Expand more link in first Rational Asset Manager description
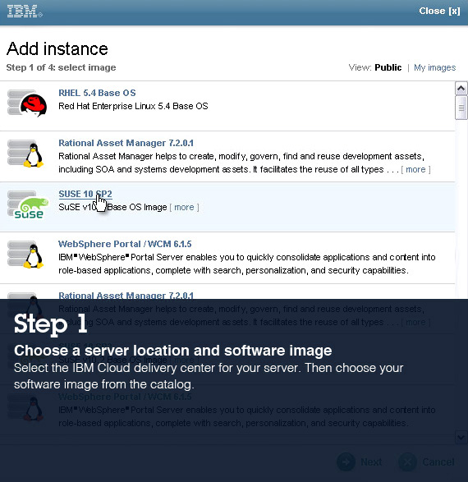Viewport: 468px width, 482px height. [x=415, y=169]
